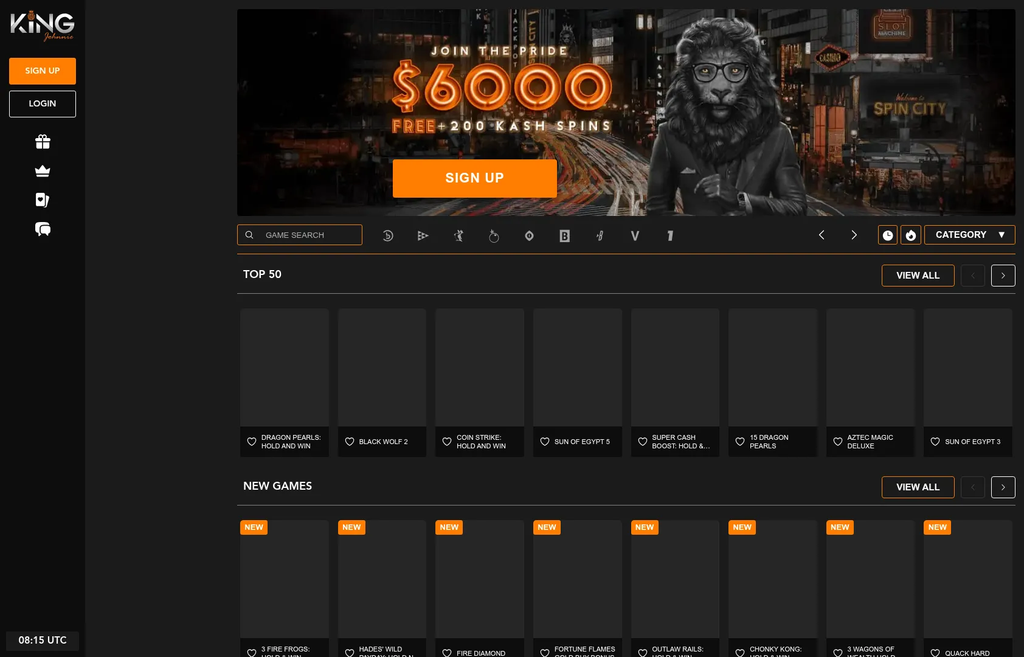The width and height of the screenshot is (1024, 657).
Task: Click the banner SIGN UP button
Action: [x=475, y=178]
